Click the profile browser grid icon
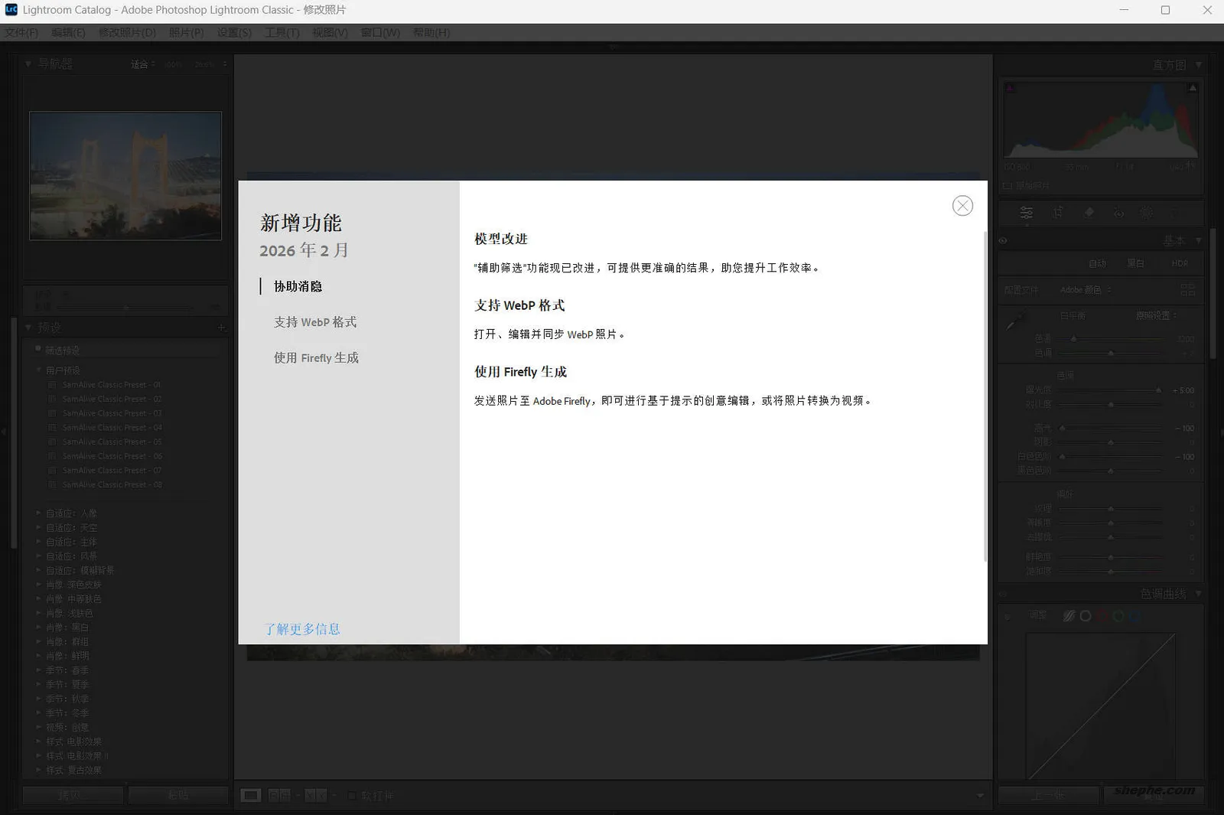Image resolution: width=1224 pixels, height=815 pixels. coord(1188,290)
